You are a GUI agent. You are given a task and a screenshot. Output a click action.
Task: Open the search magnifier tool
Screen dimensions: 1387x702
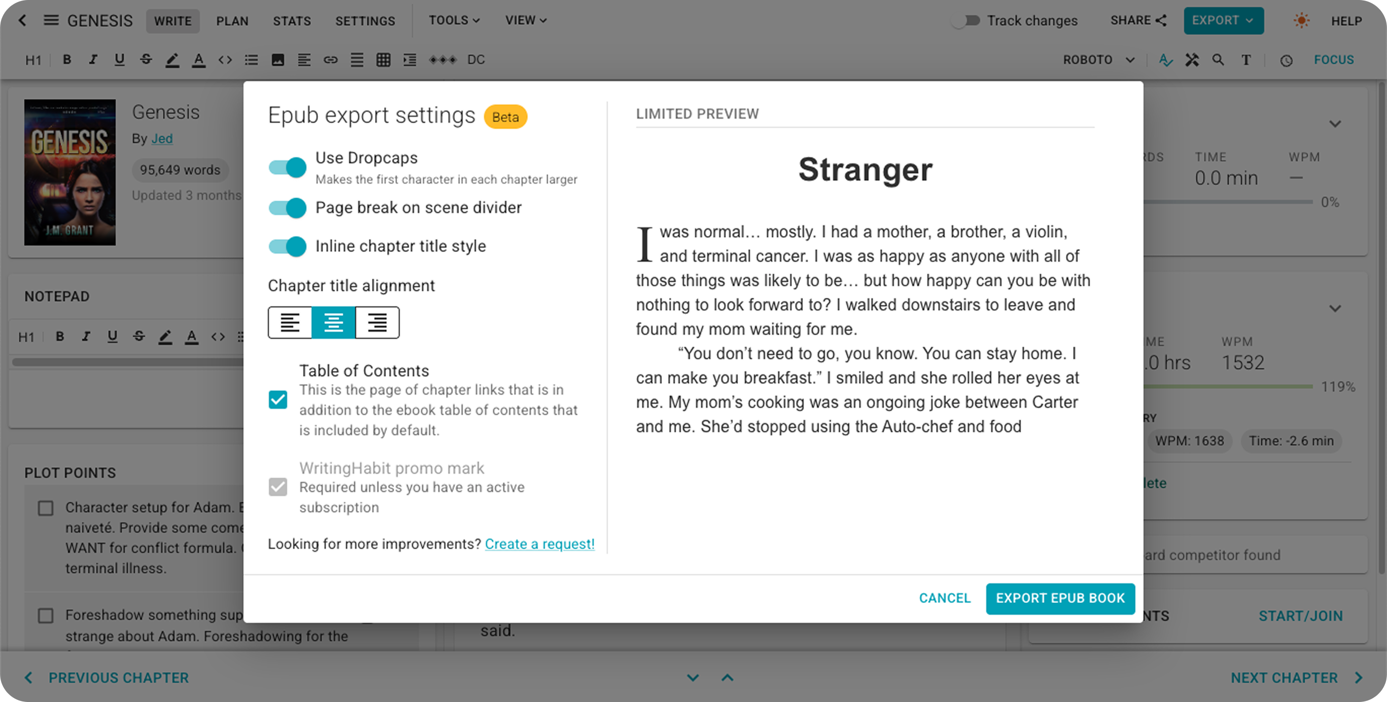tap(1218, 59)
